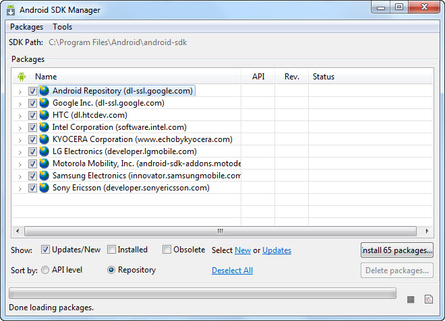The image size is (445, 321).
Task: Expand the Google Inc. tree node
Action: pos(20,104)
